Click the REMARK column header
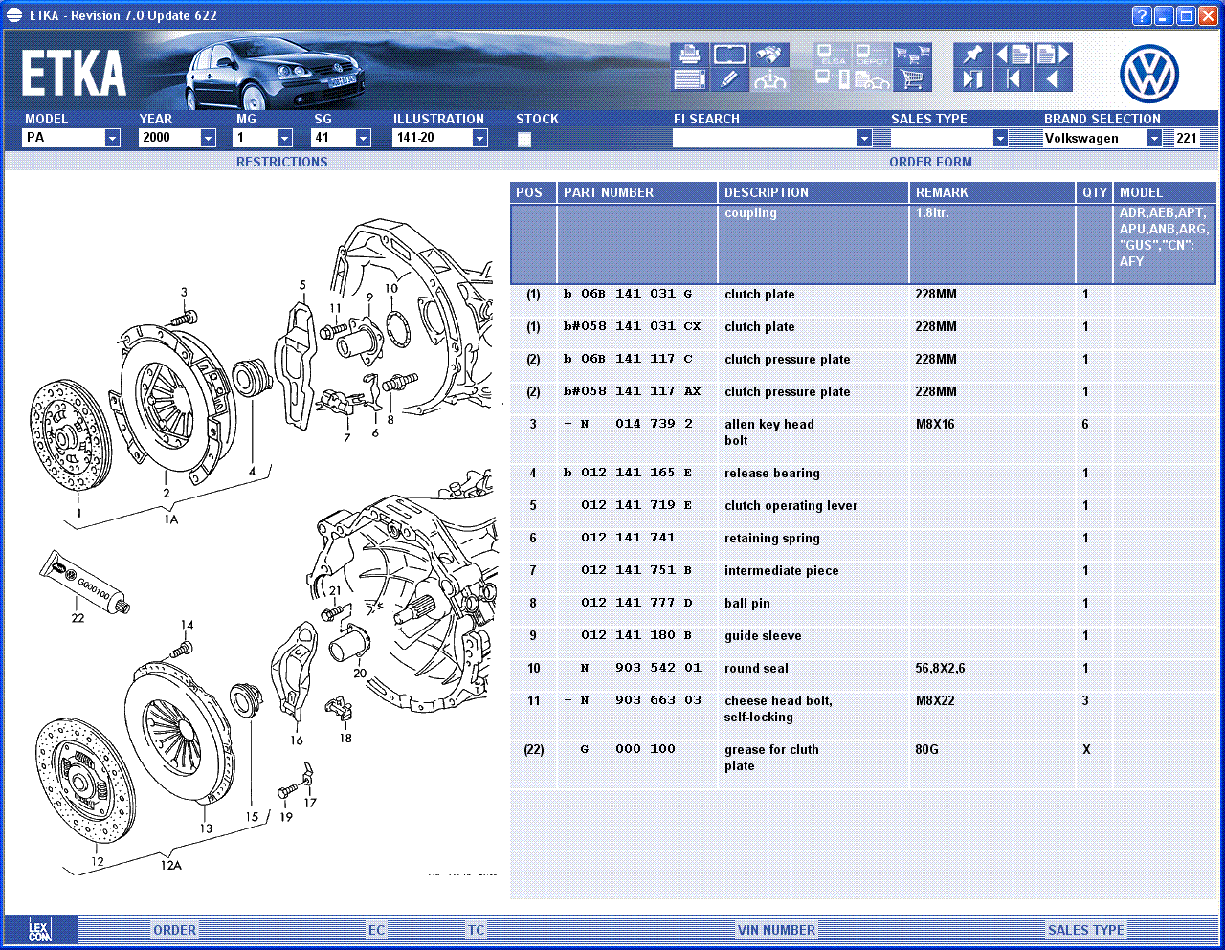 (992, 192)
